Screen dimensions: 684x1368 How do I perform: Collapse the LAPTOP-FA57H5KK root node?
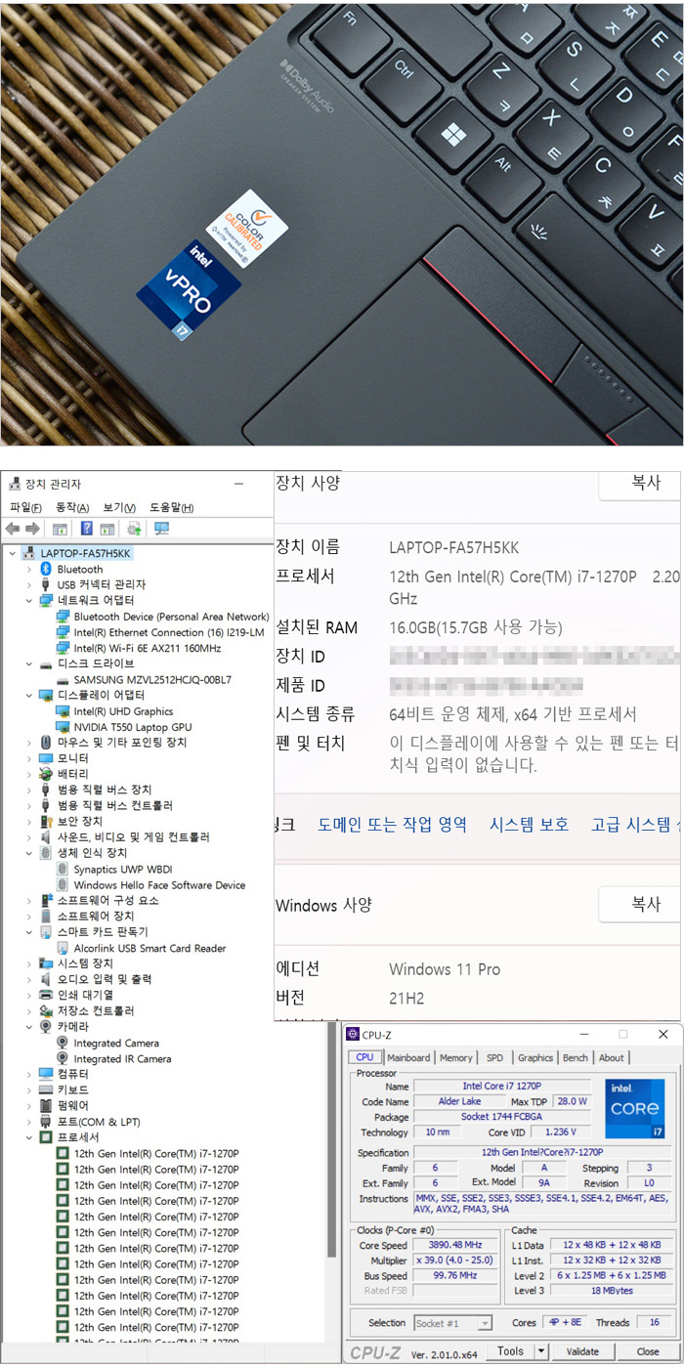[12, 553]
